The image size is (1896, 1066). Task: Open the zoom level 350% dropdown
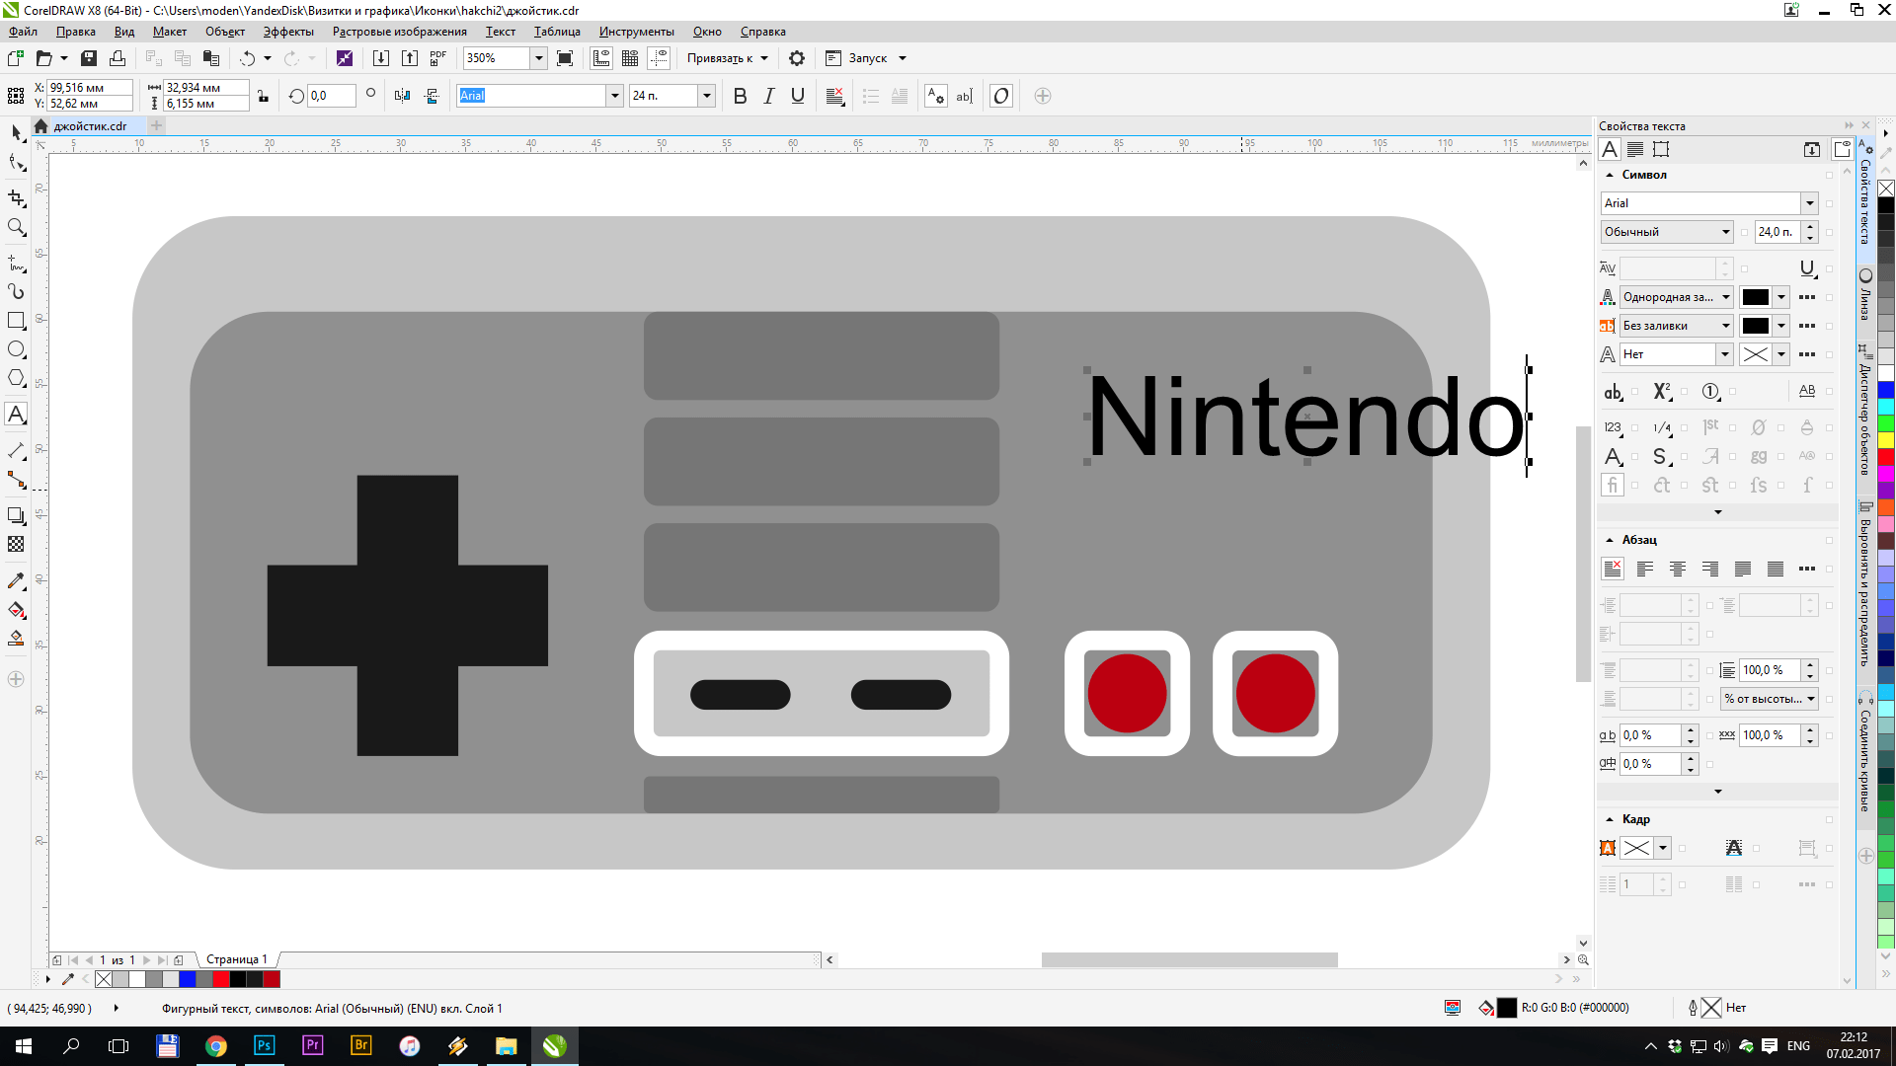(539, 58)
